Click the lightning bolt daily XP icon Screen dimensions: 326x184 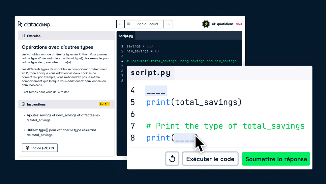coord(206,24)
